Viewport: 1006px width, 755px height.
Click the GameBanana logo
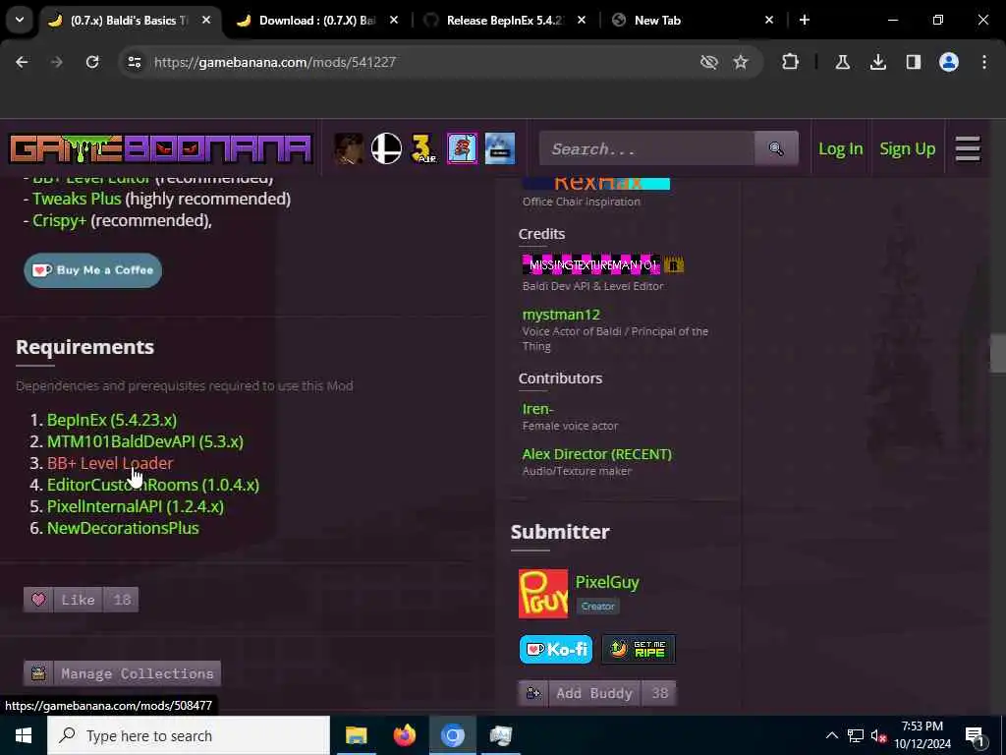point(160,149)
